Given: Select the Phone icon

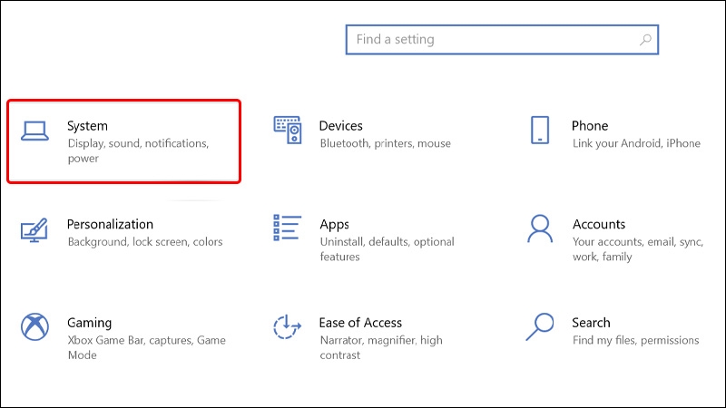Looking at the screenshot, I should (x=540, y=130).
